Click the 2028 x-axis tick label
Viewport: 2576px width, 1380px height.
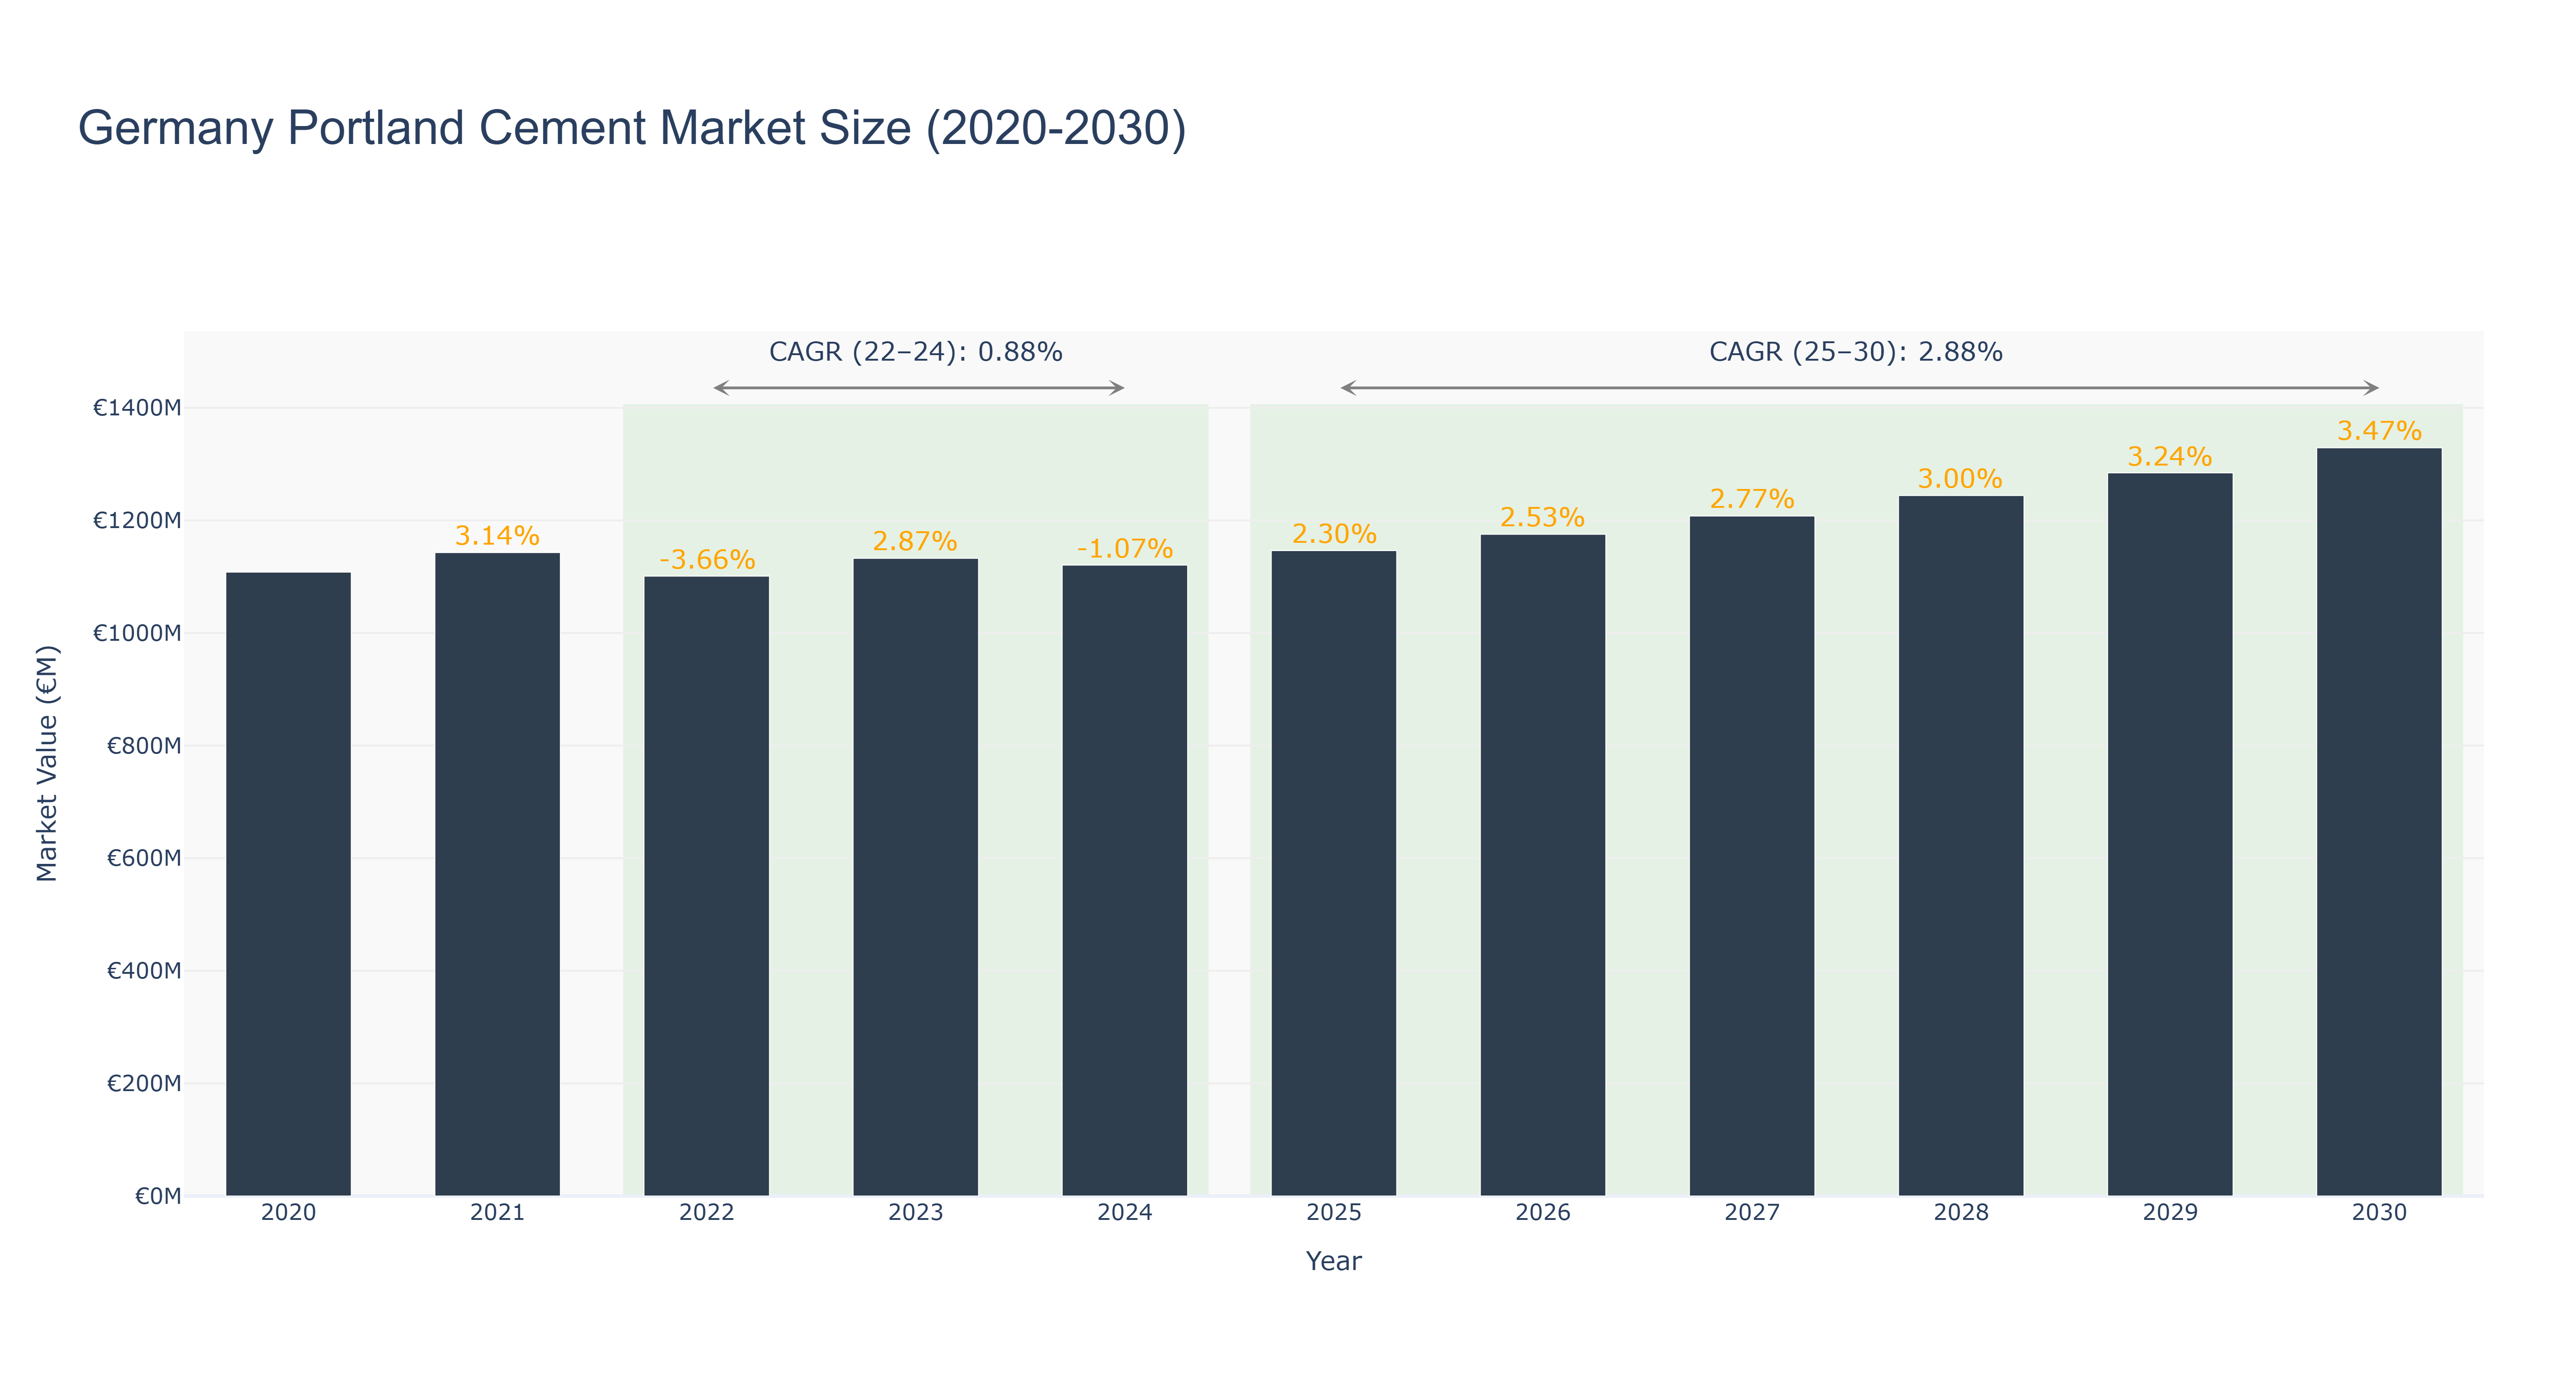click(1960, 1213)
